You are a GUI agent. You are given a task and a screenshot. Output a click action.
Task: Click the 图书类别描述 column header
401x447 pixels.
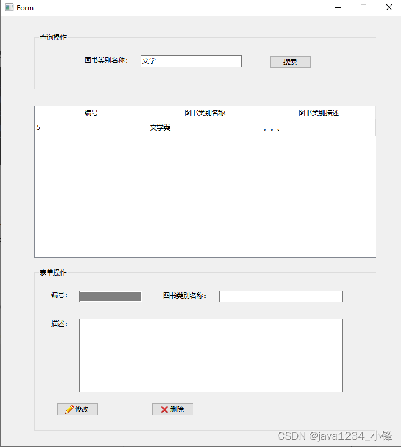pyautogui.click(x=319, y=113)
